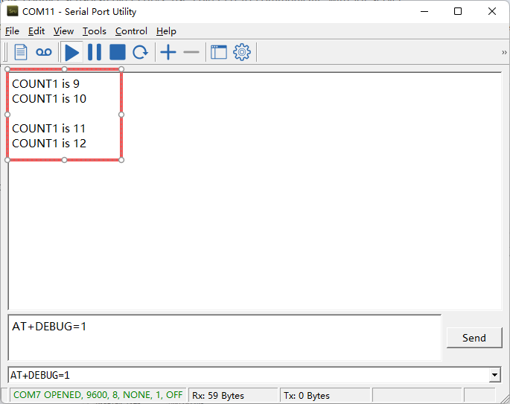The height and width of the screenshot is (404, 510).
Task: Click the line 'COUNT1 is 9'
Action: click(46, 84)
